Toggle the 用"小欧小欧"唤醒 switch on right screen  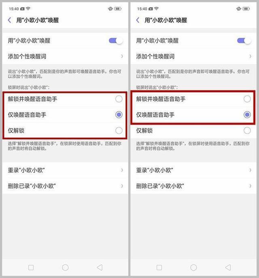click(244, 41)
